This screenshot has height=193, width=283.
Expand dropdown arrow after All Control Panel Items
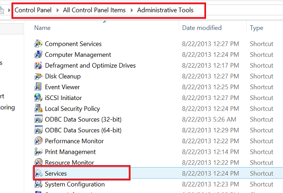tap(132, 10)
